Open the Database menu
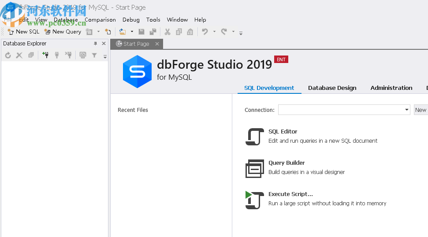 (x=66, y=20)
